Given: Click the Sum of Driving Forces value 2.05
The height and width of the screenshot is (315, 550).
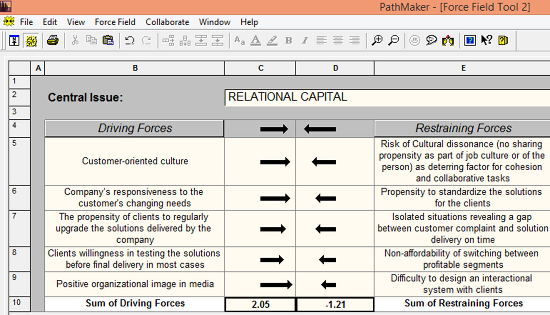Looking at the screenshot, I should click(x=260, y=304).
